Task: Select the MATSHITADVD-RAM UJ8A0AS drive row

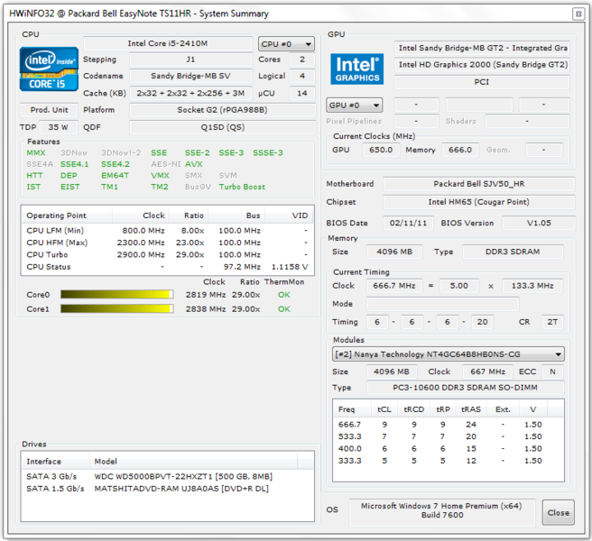Action: coord(167,489)
